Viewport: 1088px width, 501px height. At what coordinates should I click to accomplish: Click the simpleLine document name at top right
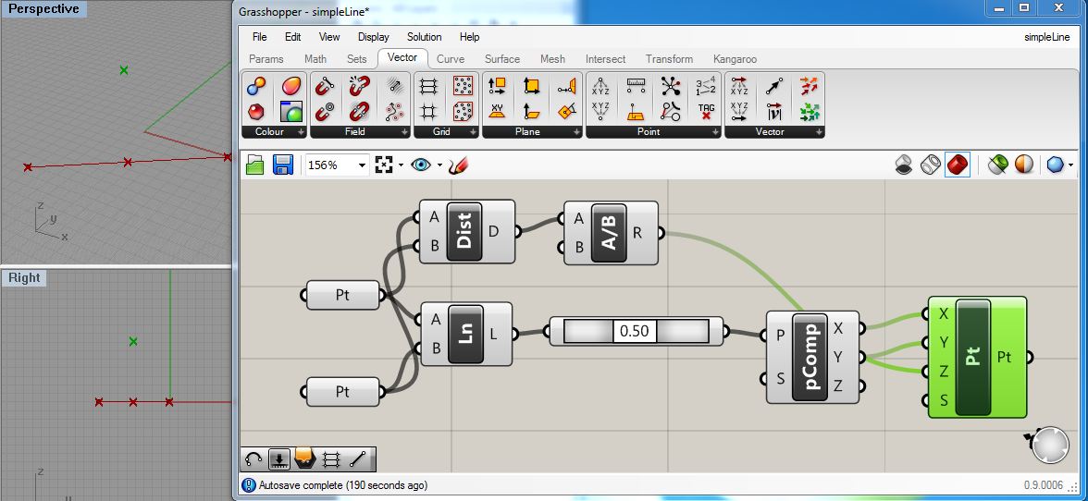coord(1047,37)
